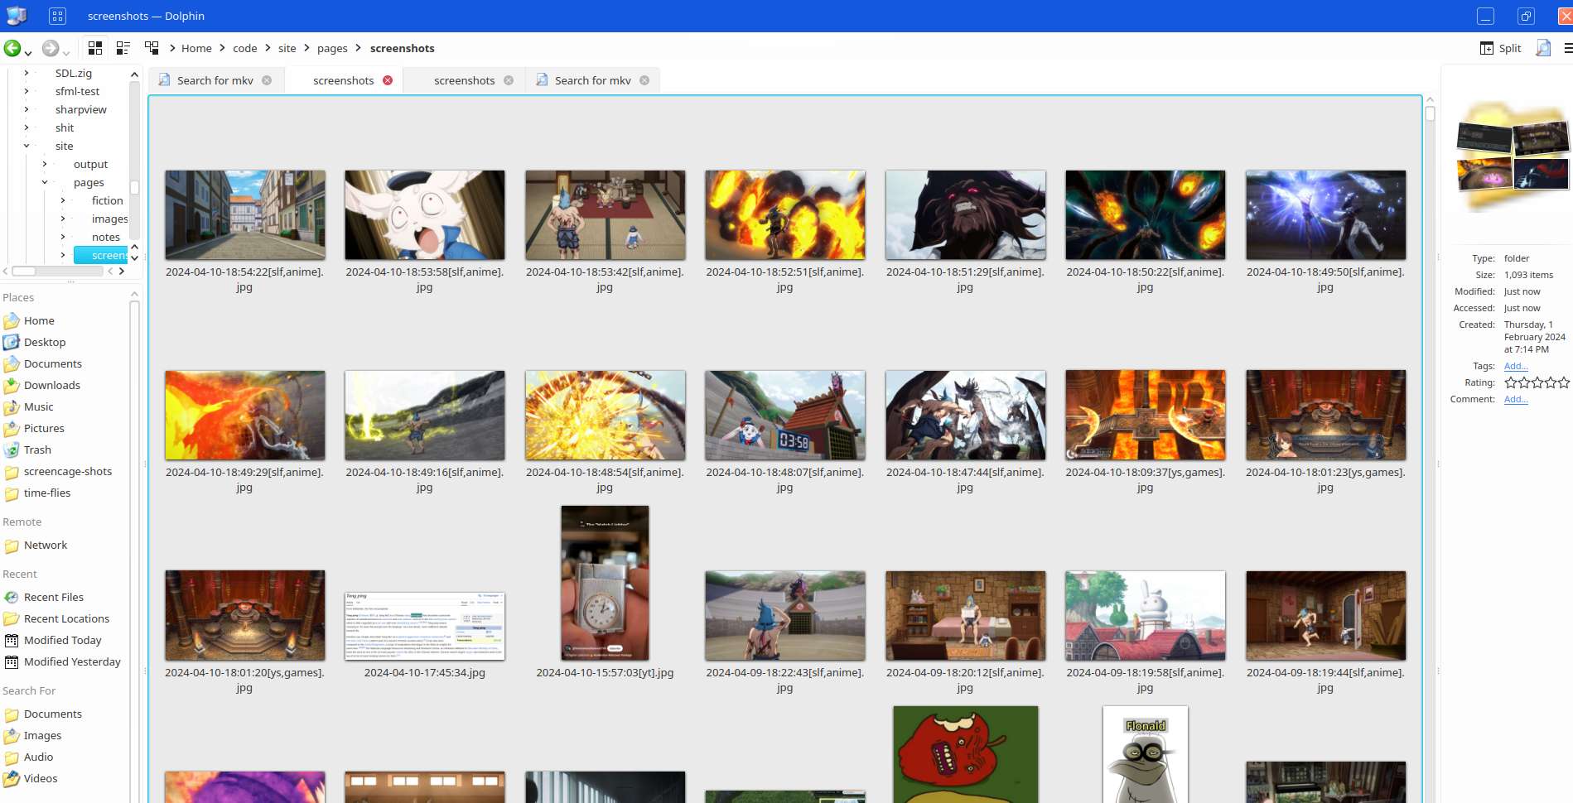Click site in the breadcrumb path
Viewport: 1573px width, 803px height.
tap(287, 48)
